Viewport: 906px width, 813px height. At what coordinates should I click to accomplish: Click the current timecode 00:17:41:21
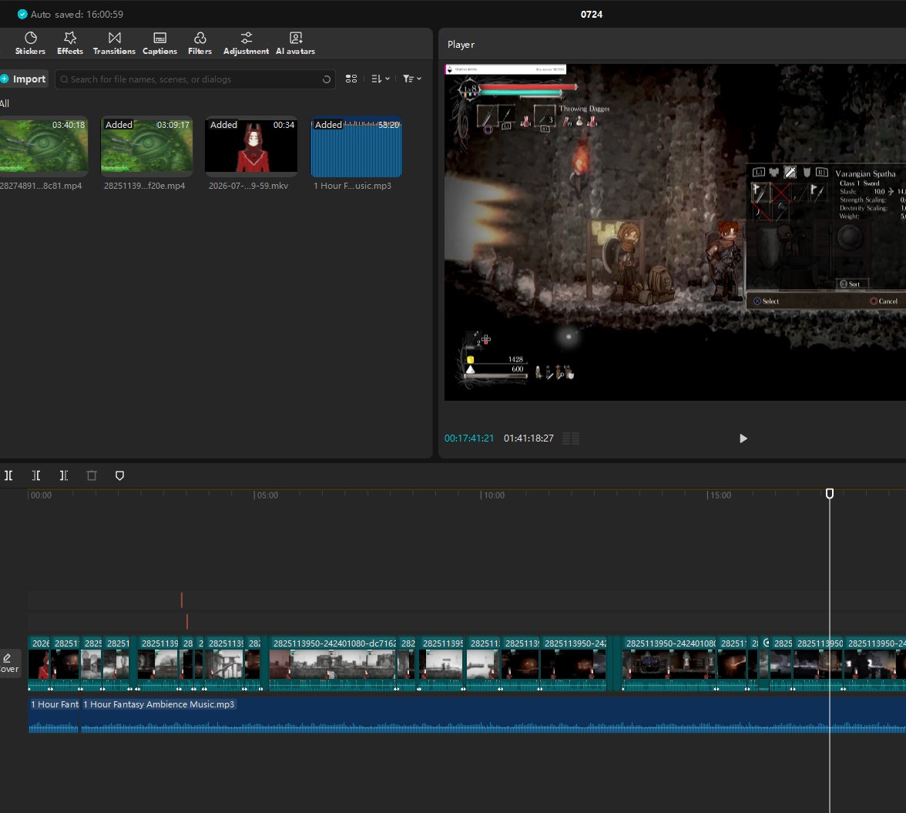pos(469,438)
